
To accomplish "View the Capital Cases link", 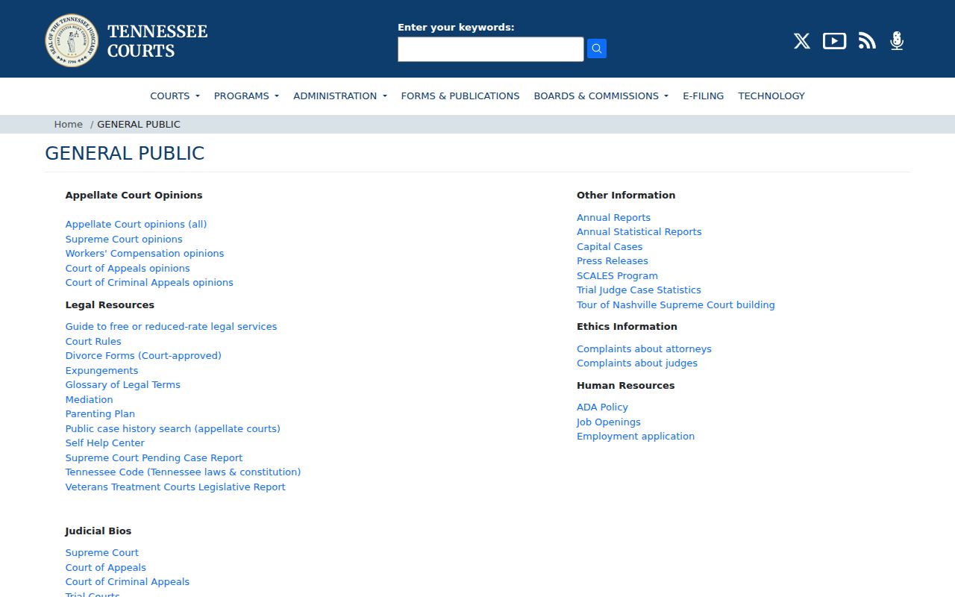I will pos(610,246).
